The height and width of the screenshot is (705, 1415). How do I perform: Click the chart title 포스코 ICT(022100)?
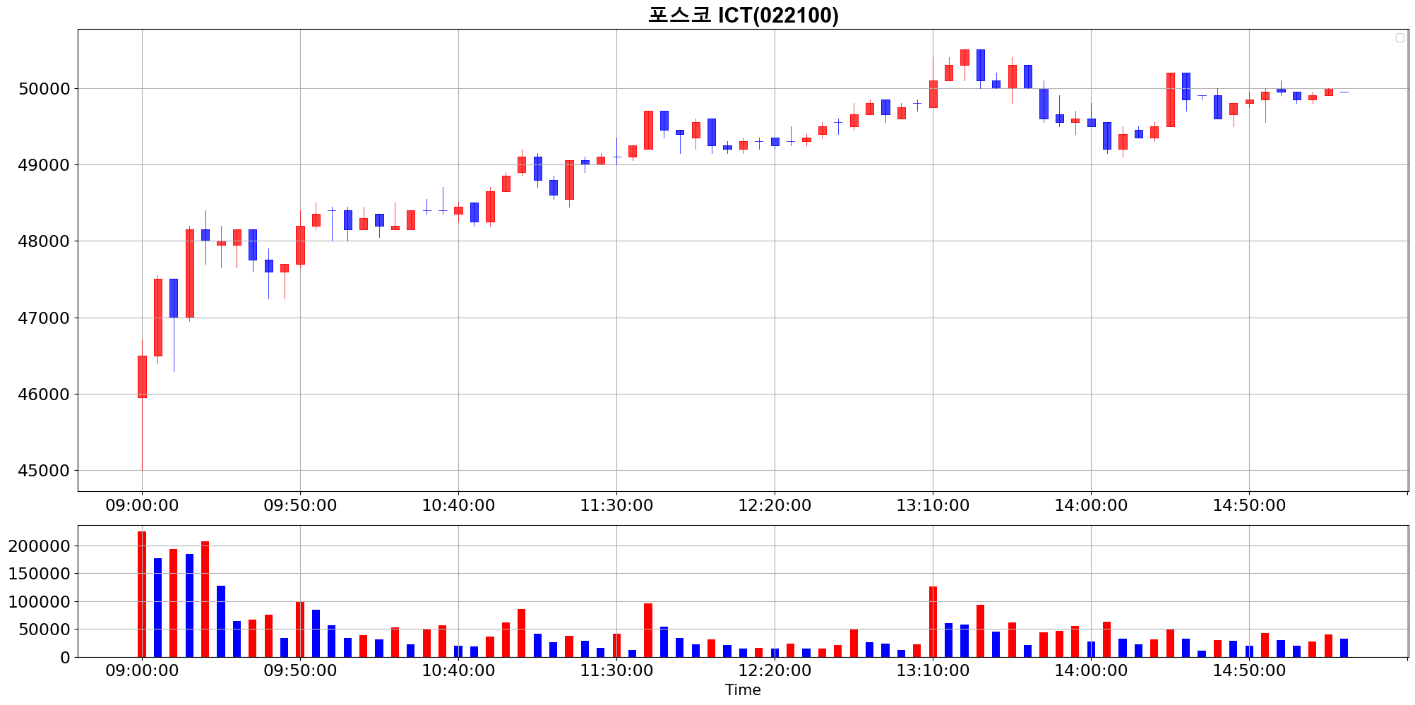[x=743, y=15]
